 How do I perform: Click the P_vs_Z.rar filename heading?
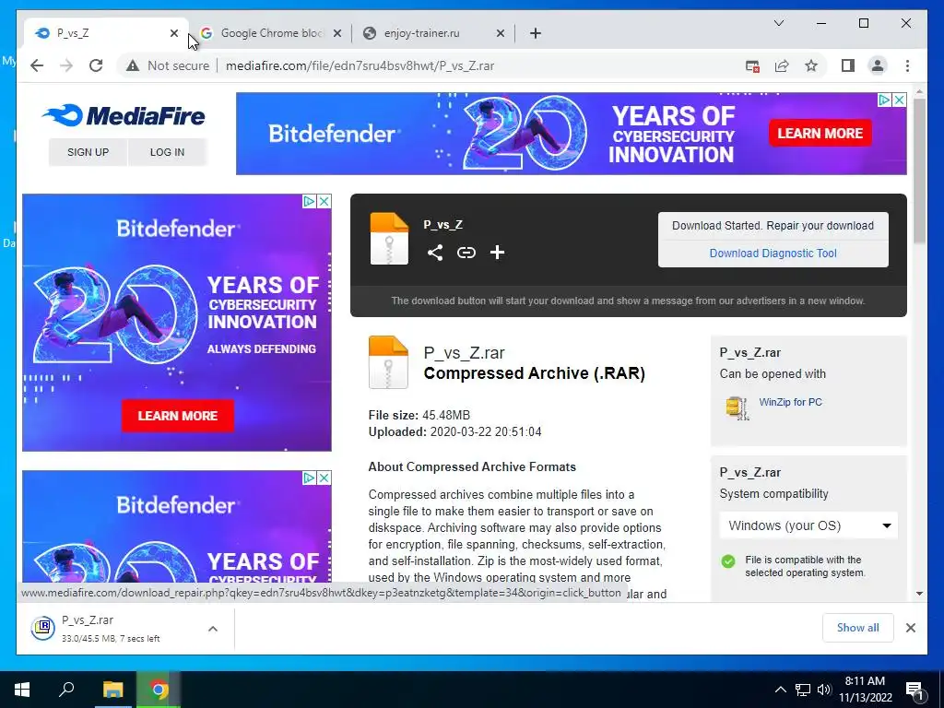(x=465, y=353)
